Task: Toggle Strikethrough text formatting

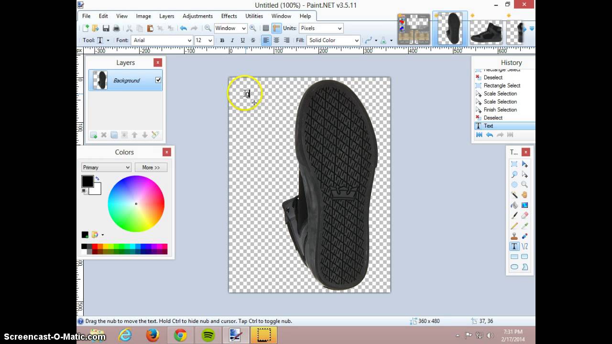Action: pyautogui.click(x=253, y=41)
